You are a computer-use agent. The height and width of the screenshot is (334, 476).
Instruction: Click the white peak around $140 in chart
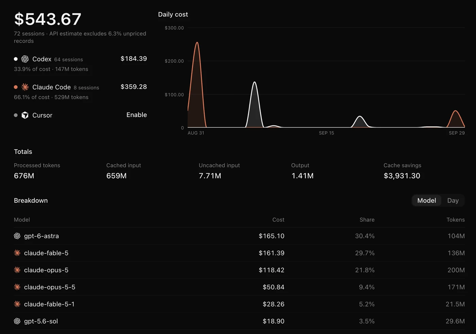(x=254, y=82)
